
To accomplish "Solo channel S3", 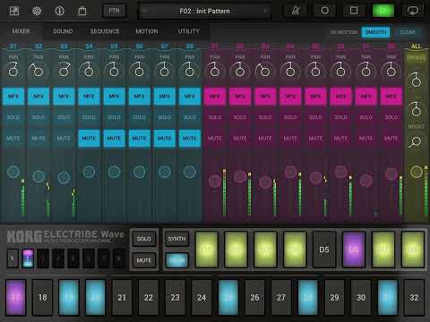I will click(64, 117).
